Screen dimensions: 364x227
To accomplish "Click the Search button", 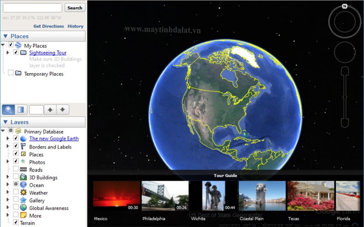I will click(75, 8).
